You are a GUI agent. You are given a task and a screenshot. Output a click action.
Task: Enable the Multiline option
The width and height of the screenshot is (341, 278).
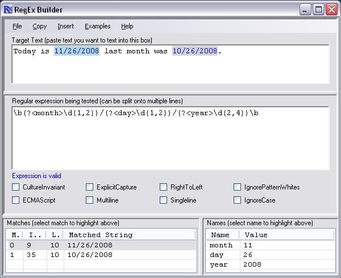point(90,200)
